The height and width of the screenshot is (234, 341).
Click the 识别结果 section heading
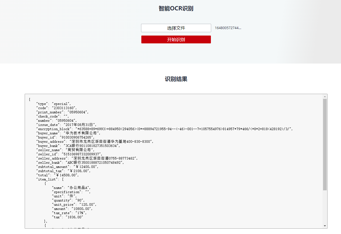(176, 79)
